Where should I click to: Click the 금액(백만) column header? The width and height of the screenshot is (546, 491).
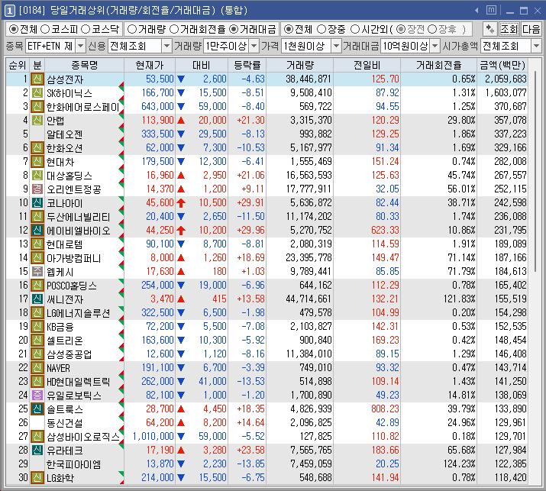502,65
